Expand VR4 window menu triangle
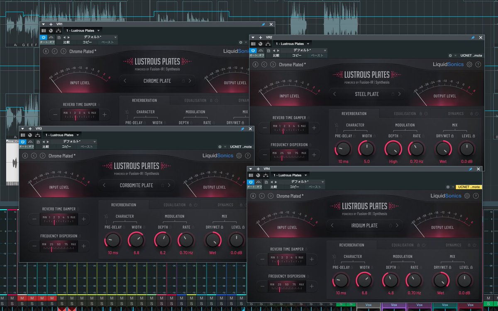498x311 pixels. pyautogui.click(x=251, y=169)
